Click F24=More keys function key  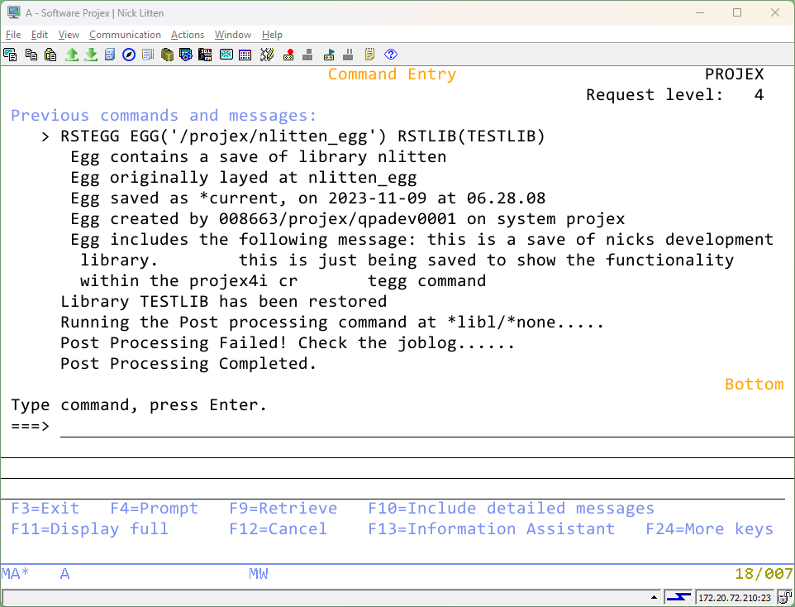(x=710, y=528)
